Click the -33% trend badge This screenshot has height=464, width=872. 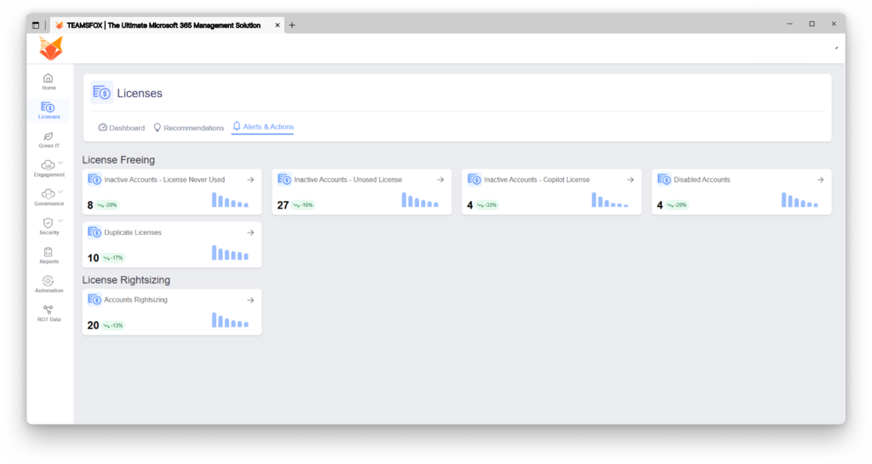(x=487, y=205)
